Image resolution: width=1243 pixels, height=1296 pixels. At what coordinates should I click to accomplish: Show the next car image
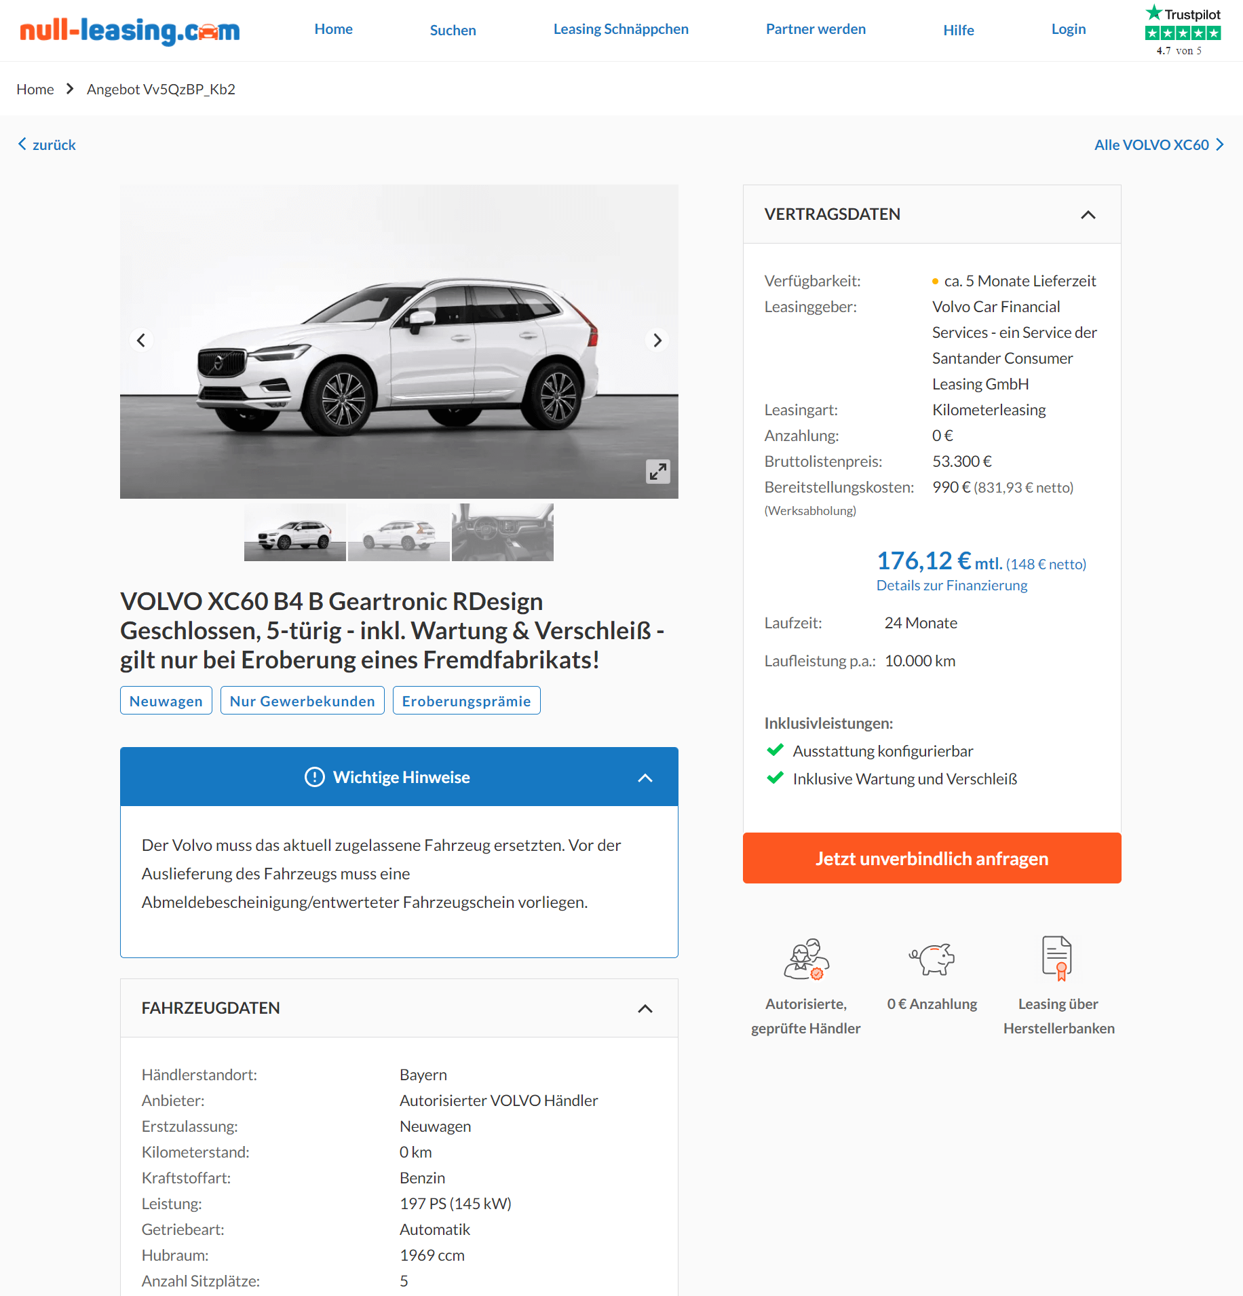coord(657,340)
